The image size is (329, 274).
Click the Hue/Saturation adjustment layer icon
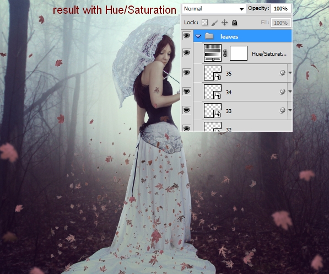[x=213, y=53]
